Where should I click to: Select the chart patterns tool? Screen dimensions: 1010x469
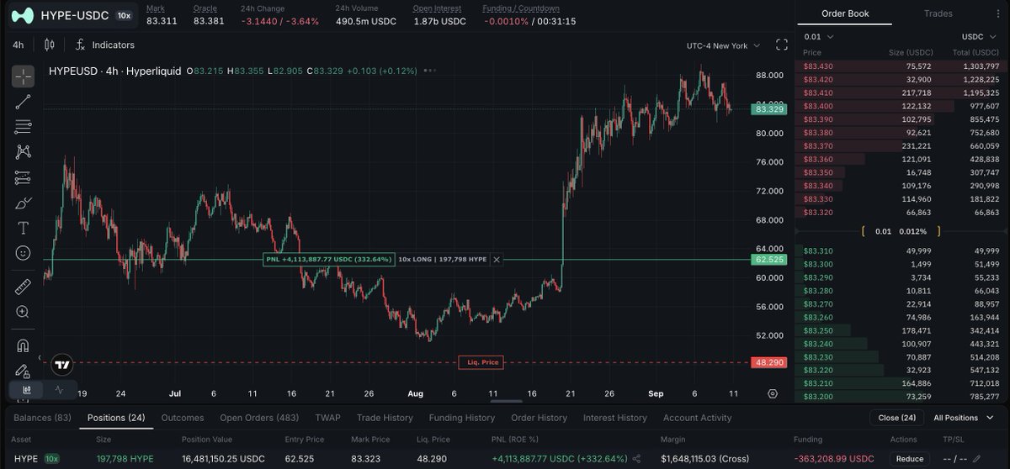23,152
